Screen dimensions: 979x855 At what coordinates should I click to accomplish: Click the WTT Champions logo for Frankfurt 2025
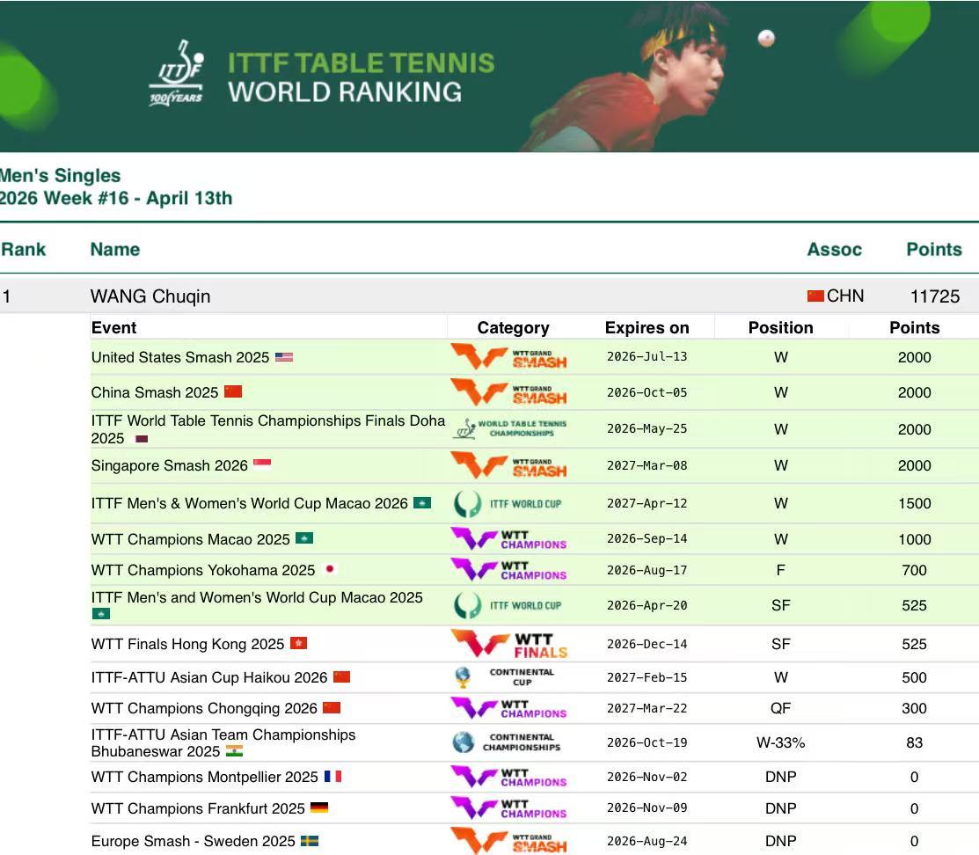[509, 808]
